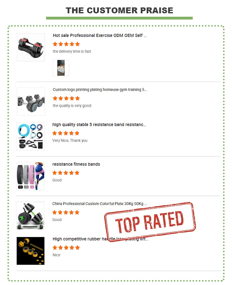Click star rating above 'Very Nice, Thank you'
The height and width of the screenshot is (285, 232).
tap(66, 133)
